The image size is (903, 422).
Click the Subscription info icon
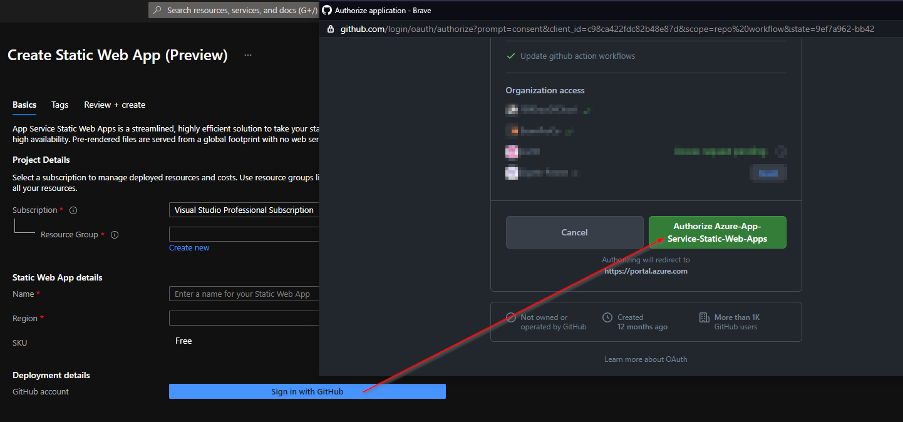click(73, 210)
